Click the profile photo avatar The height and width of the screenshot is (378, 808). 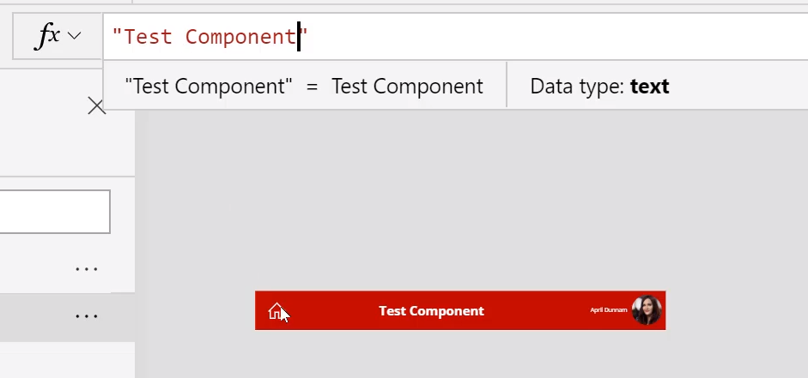click(647, 310)
